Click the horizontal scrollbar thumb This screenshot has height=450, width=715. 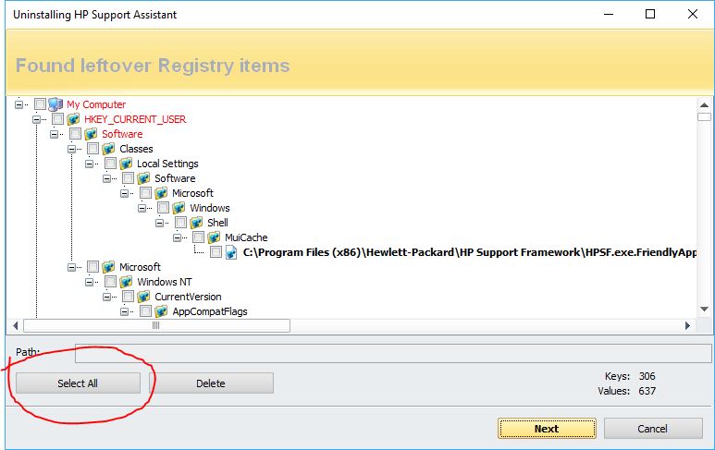(x=155, y=325)
